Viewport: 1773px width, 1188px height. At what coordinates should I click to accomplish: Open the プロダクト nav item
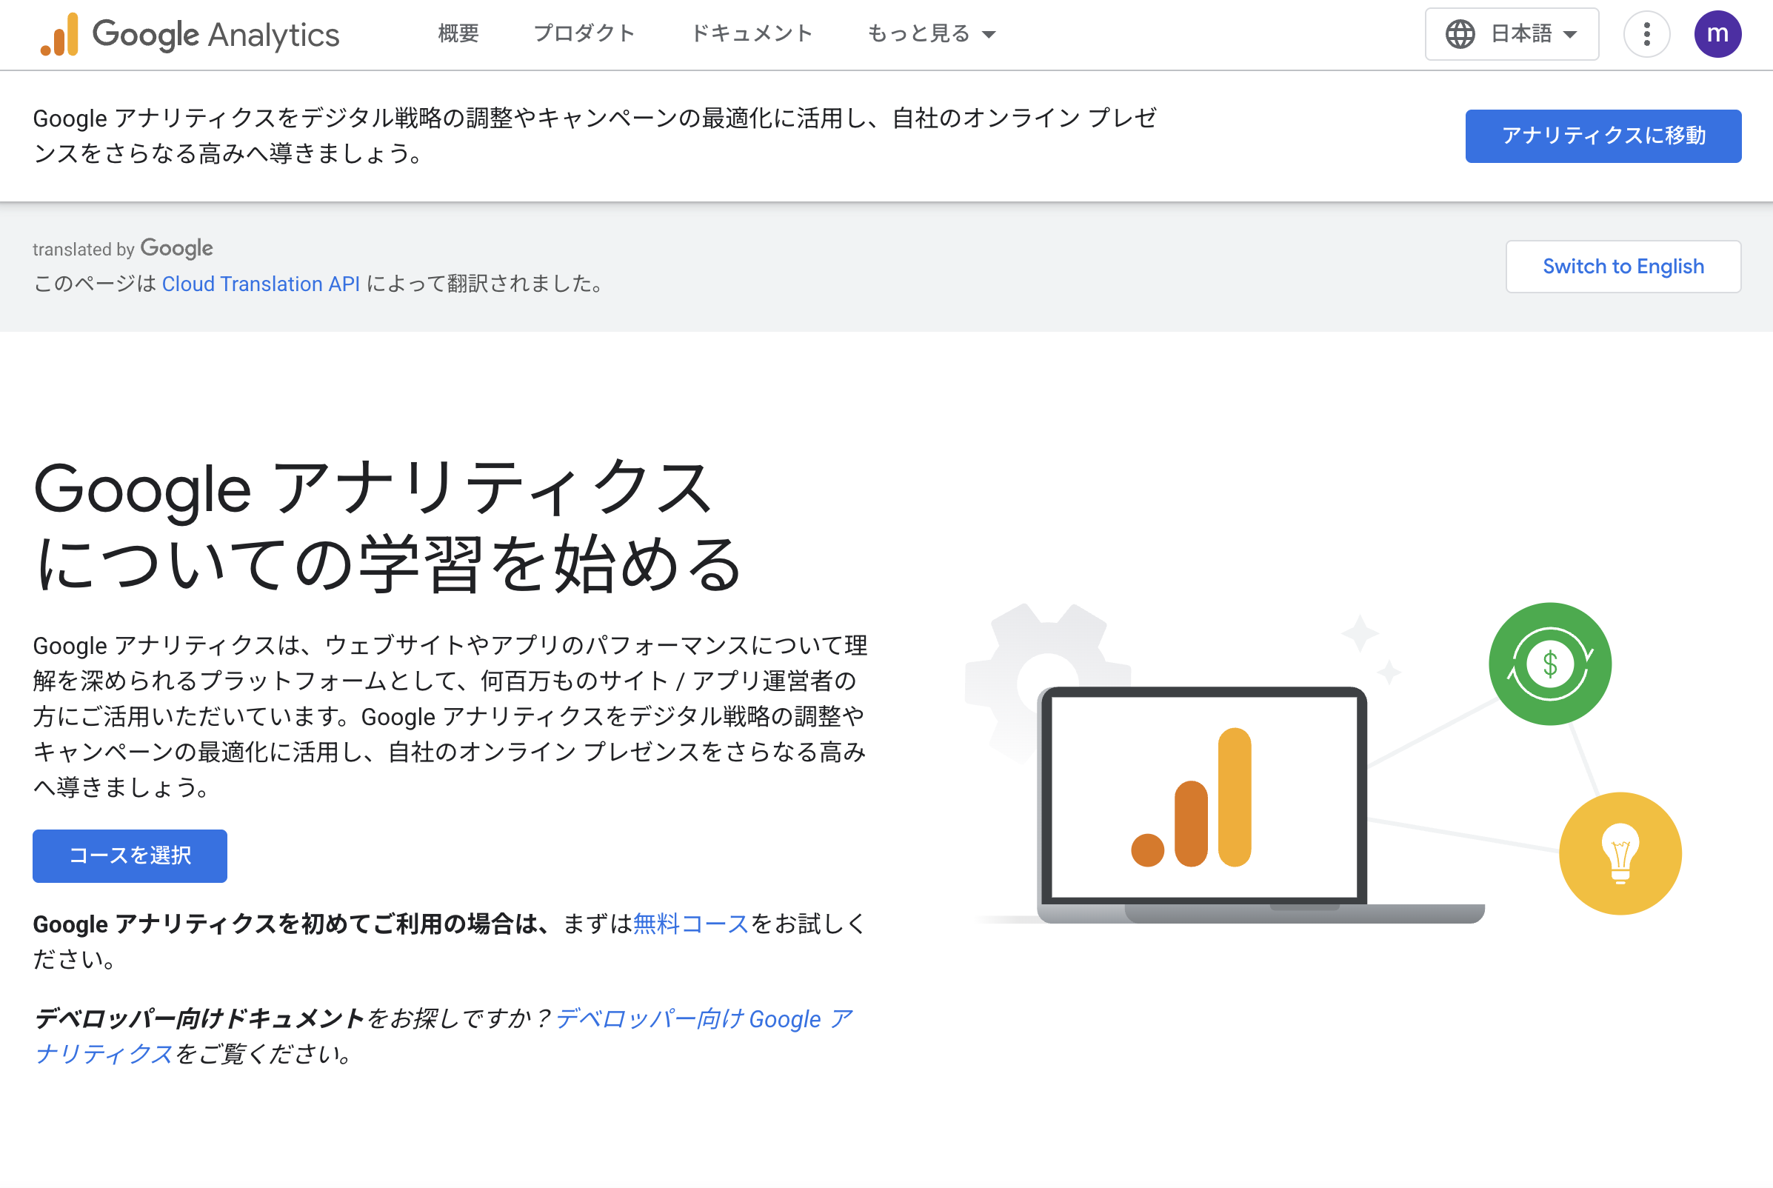pos(584,34)
